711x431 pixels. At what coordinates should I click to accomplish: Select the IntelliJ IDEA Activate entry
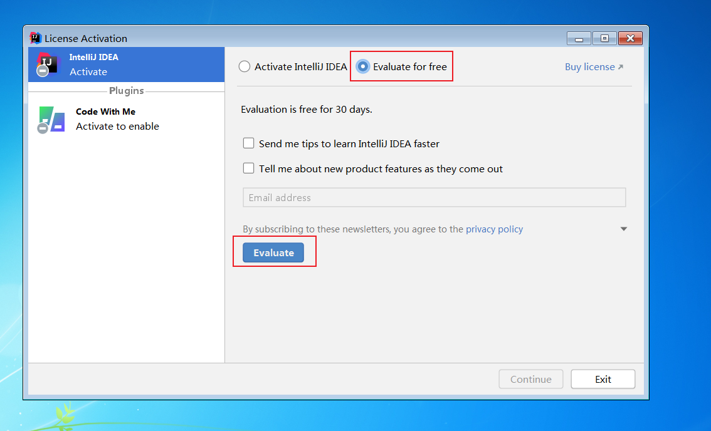click(x=126, y=65)
